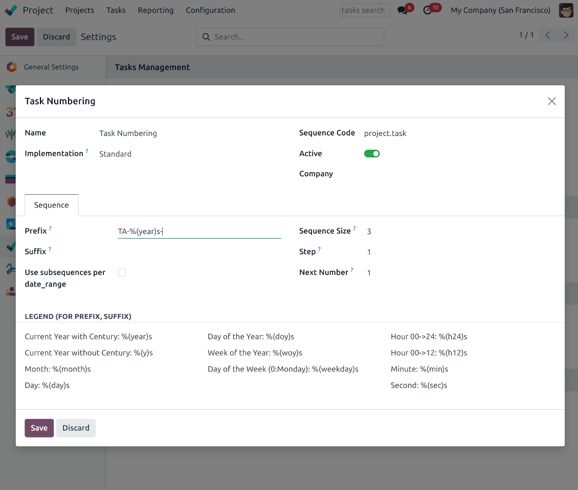The image size is (578, 490).
Task: Click the tasks search box in navbar
Action: click(365, 10)
